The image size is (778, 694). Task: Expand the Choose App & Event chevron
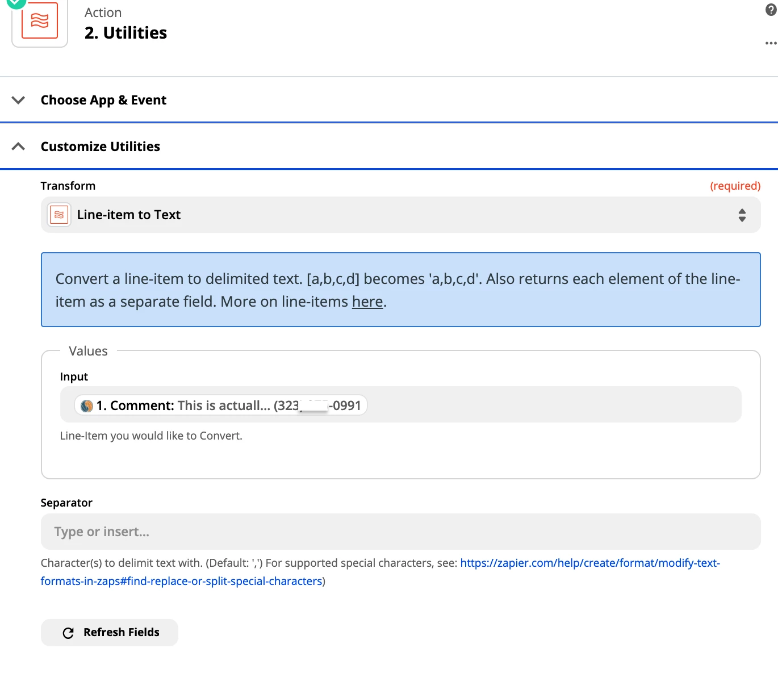pos(18,101)
